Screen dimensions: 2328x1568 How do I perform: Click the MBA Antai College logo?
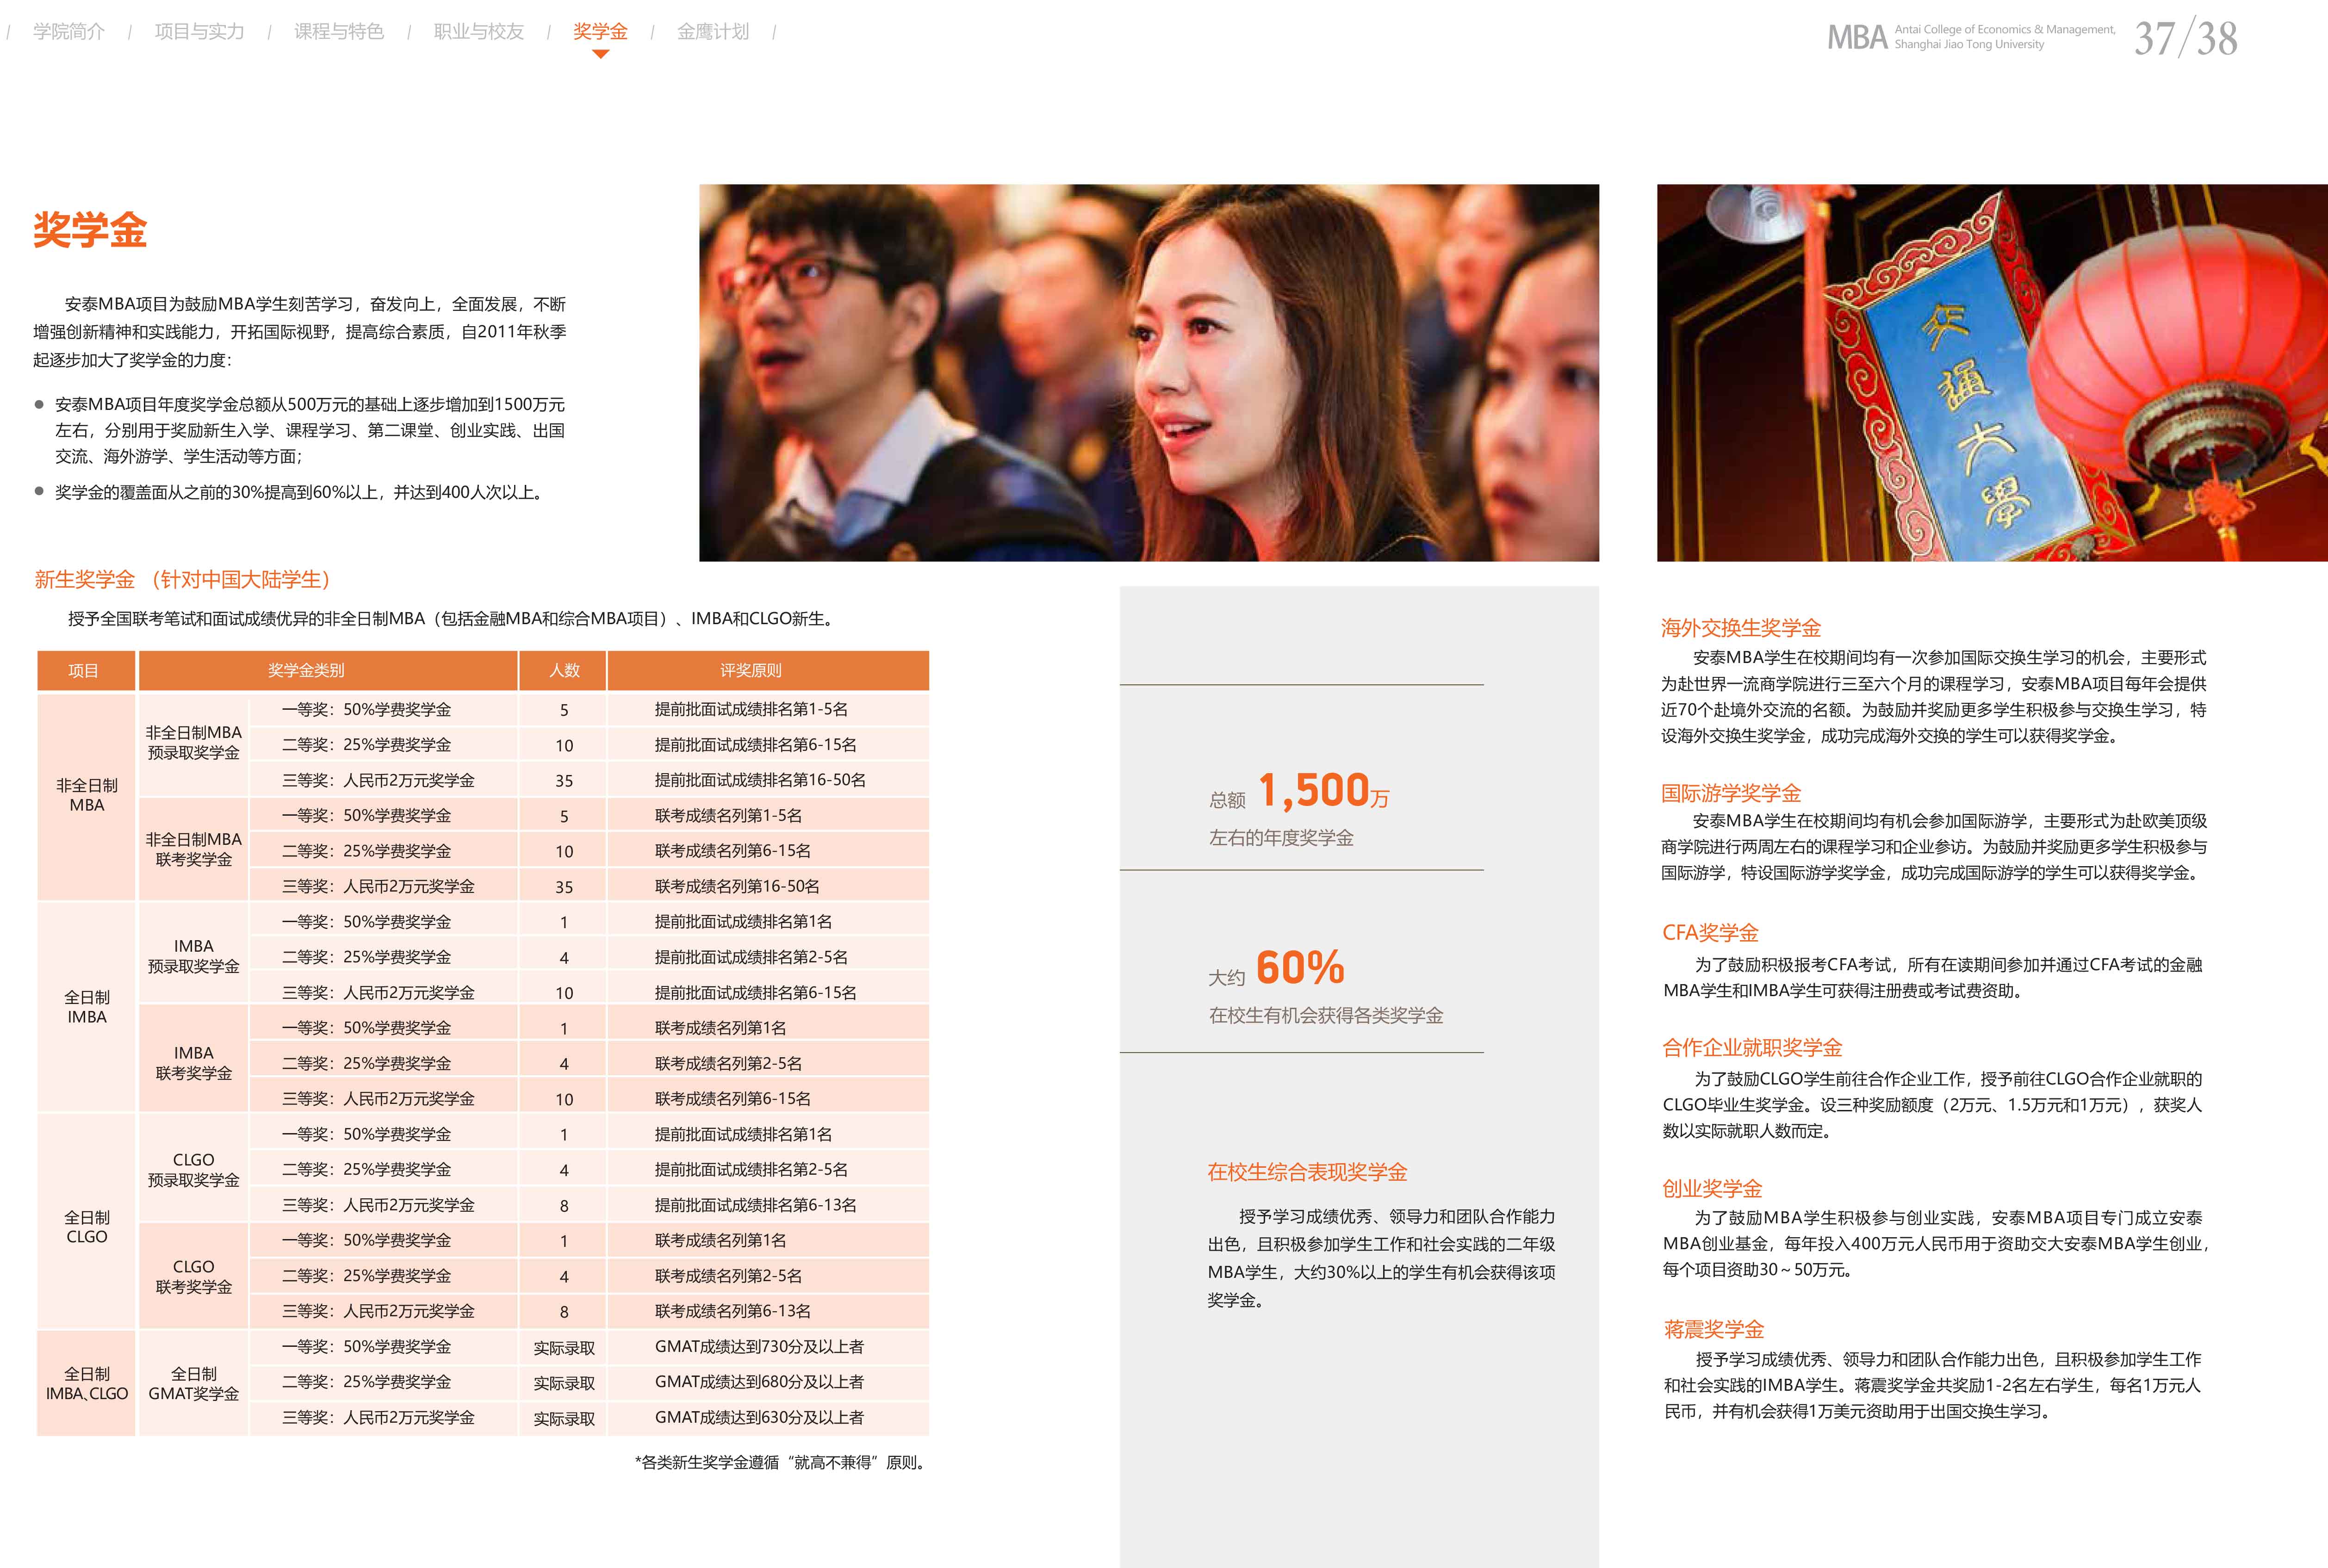coord(1968,37)
